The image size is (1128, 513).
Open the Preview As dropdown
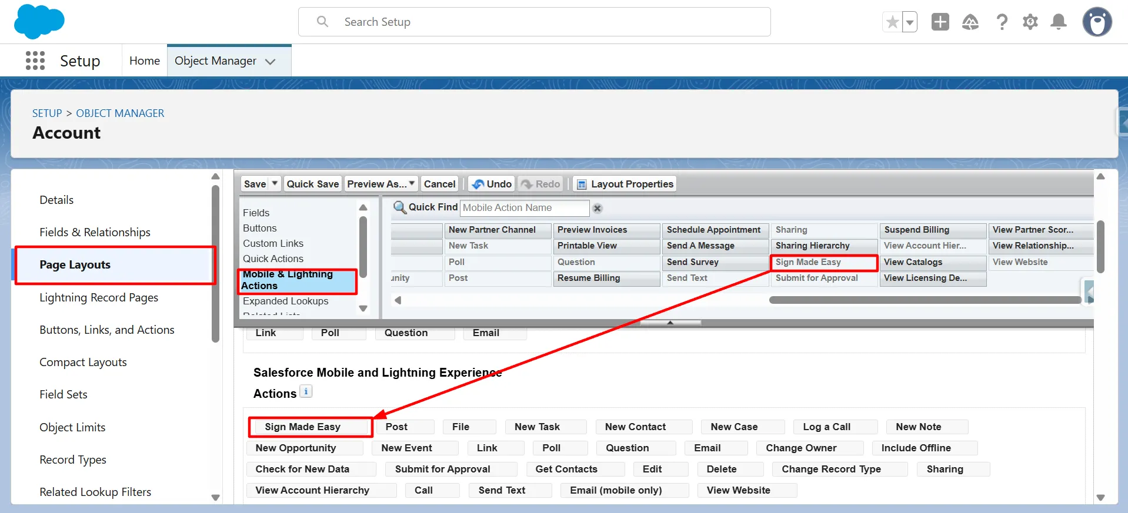tap(381, 184)
